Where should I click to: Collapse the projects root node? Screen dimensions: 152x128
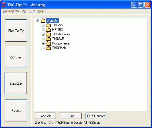point(38,21)
